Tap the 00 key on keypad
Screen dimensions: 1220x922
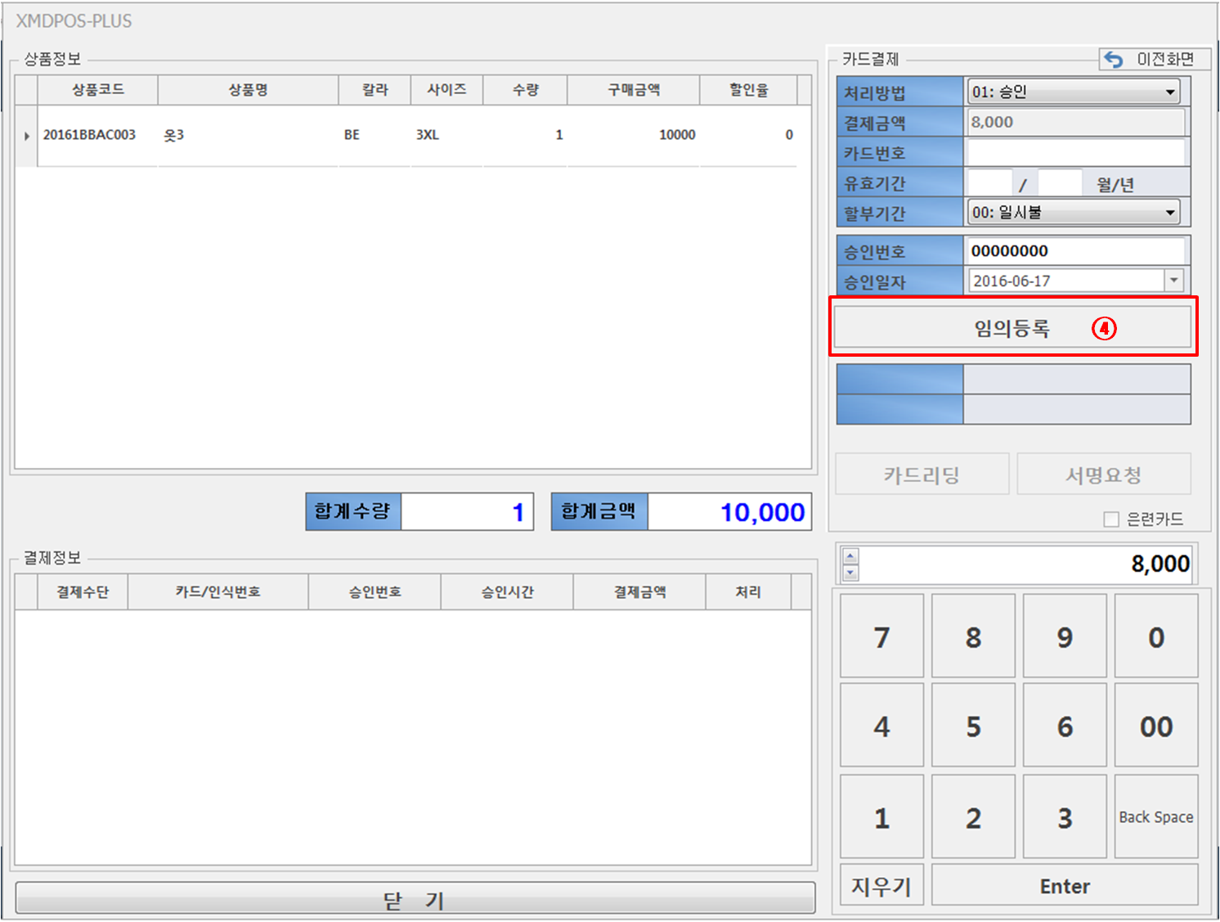click(x=1156, y=726)
